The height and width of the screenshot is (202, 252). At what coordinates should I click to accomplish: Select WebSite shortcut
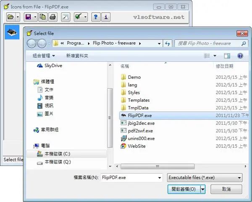[x=133, y=146]
